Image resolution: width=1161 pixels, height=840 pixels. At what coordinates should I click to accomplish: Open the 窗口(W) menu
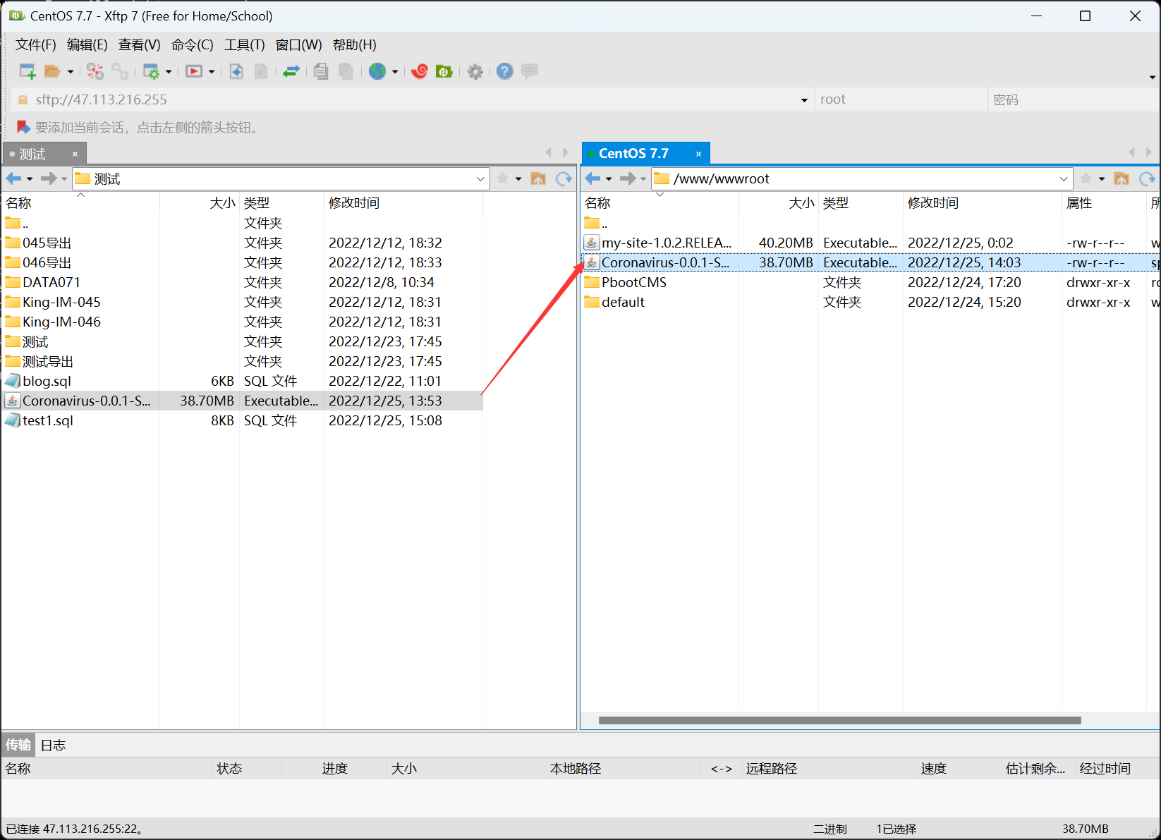point(299,45)
